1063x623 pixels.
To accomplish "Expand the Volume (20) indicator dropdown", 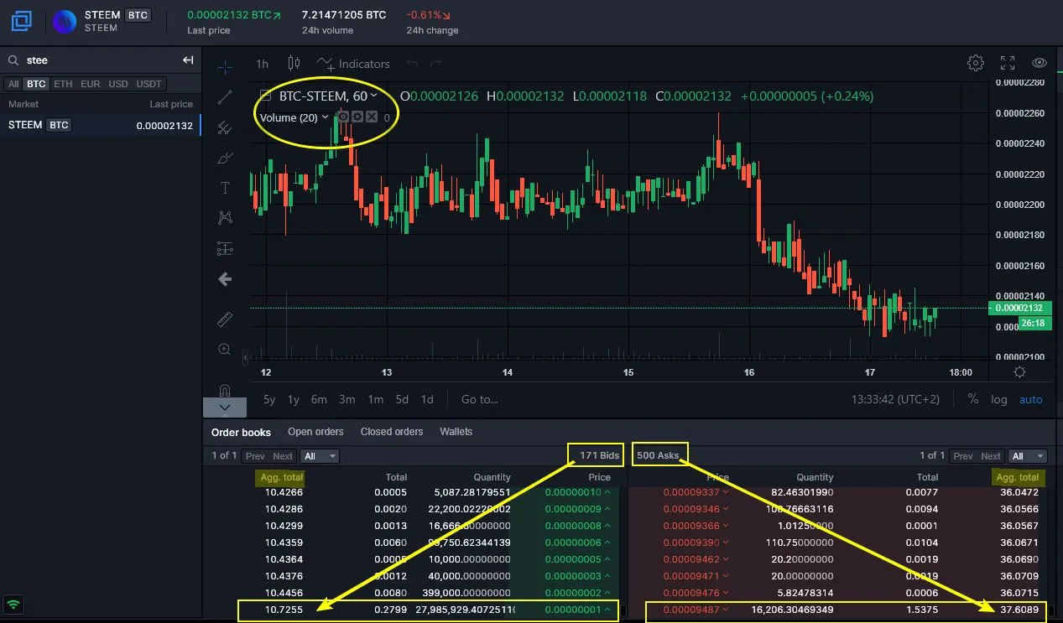I will [x=325, y=117].
